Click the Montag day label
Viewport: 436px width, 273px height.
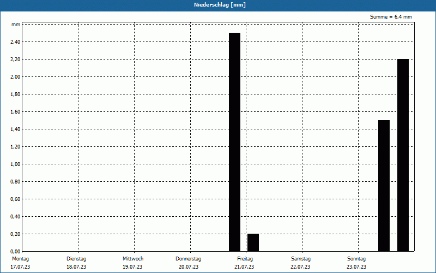click(20, 259)
